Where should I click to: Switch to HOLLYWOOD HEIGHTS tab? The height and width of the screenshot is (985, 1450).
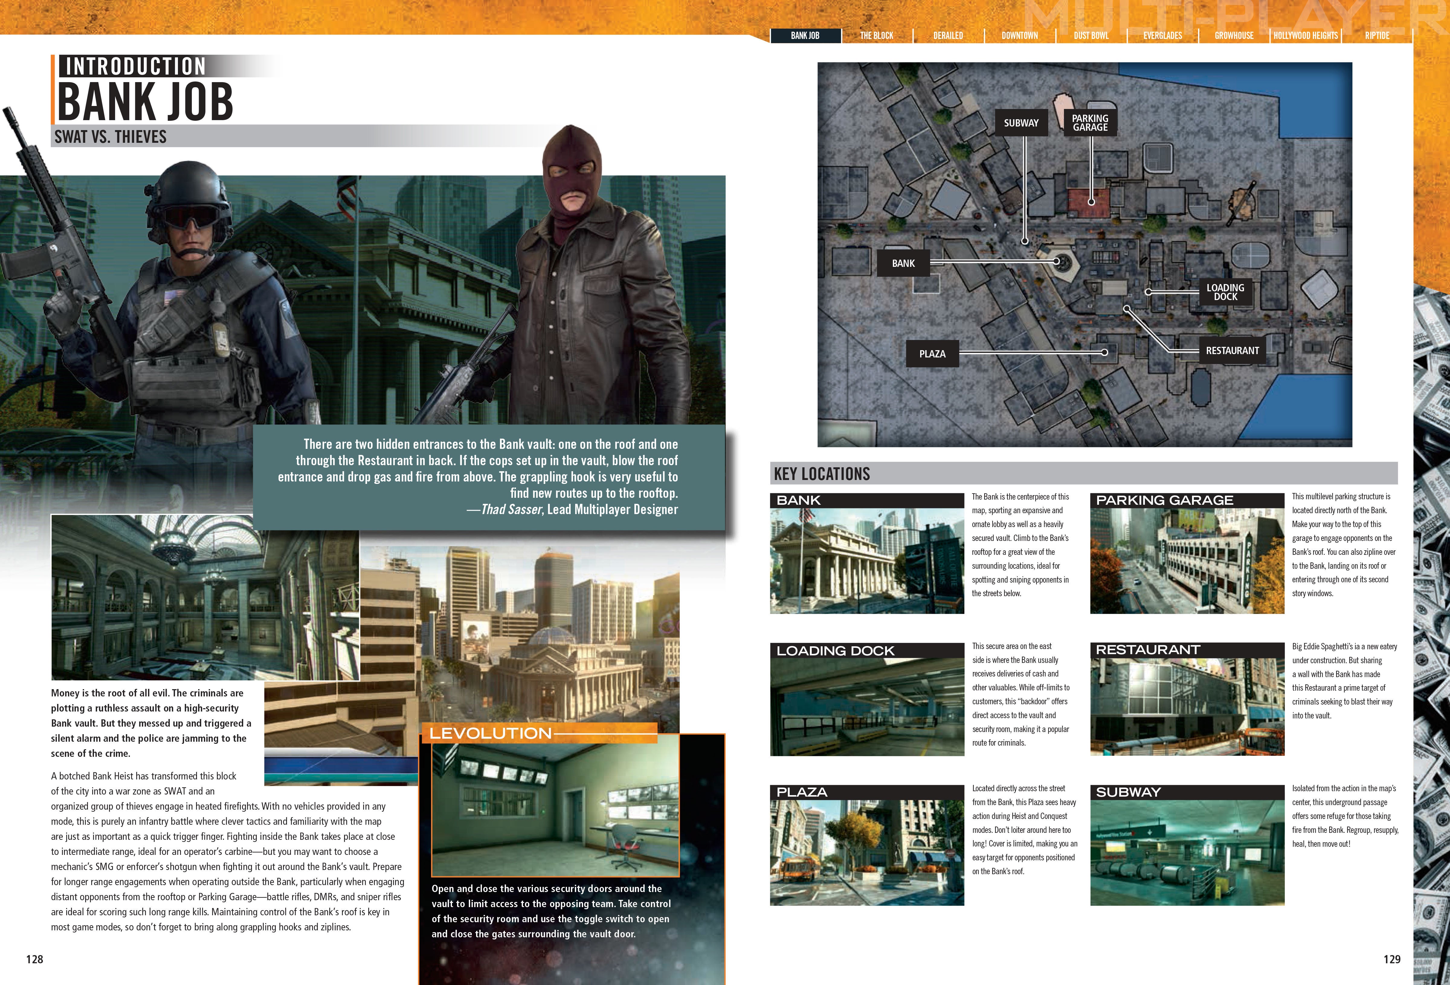click(1306, 36)
